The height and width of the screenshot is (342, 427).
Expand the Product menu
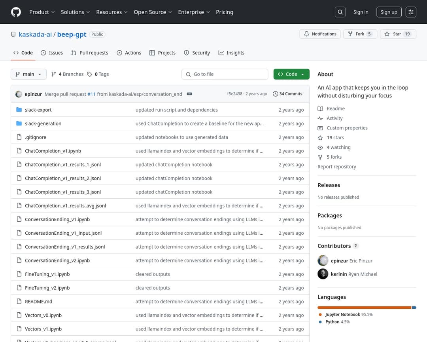42,12
